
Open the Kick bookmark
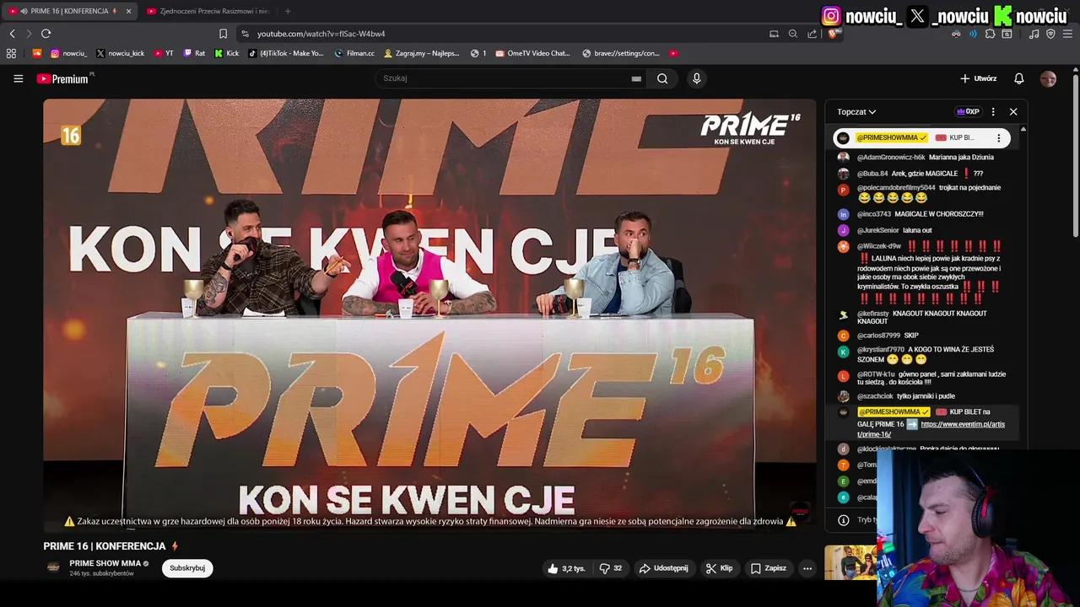(227, 53)
